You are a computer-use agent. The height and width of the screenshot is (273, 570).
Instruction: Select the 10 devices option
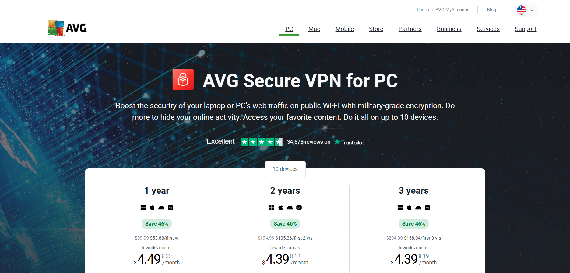[x=285, y=169]
